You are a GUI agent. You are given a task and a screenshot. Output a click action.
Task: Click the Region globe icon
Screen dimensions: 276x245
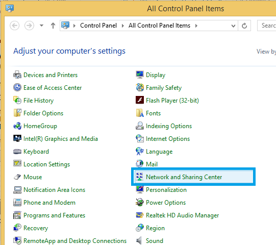coord(140,228)
